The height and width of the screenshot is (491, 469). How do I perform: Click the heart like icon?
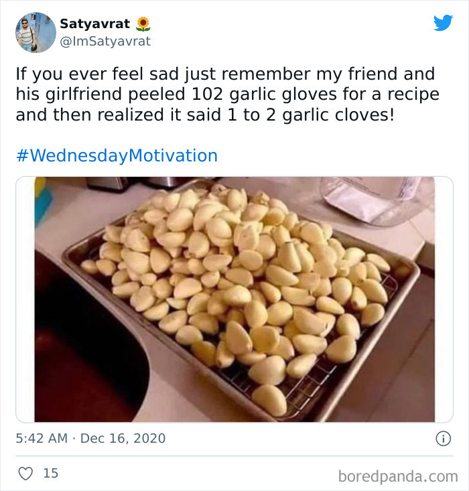(x=25, y=473)
